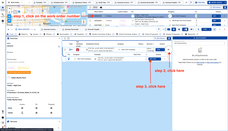Copy WO# using the copy icon
This screenshot has height=131, width=228.
59,47
